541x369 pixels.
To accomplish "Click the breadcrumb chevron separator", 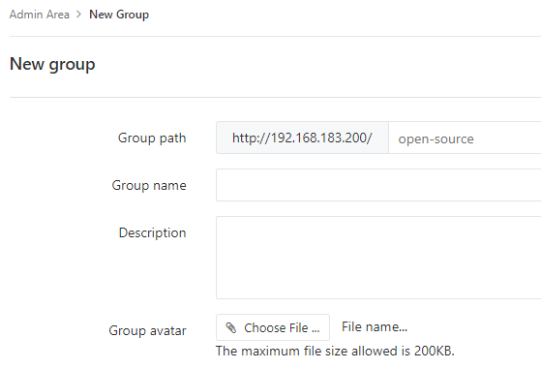I will pos(79,15).
